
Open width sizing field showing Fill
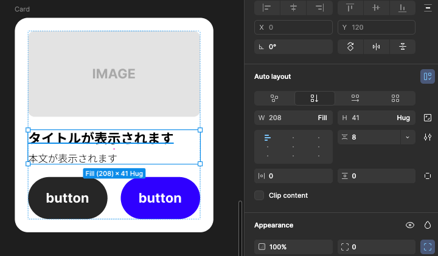[293, 118]
